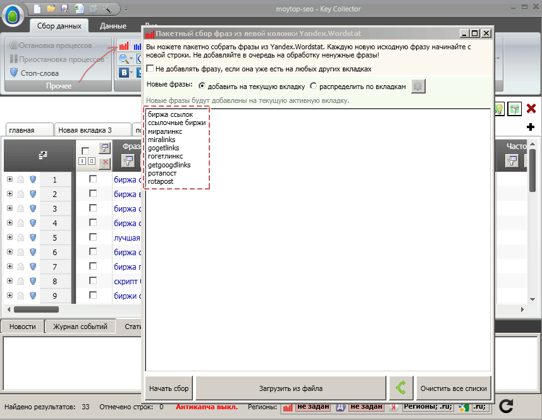Click the horizontal table scrollbar thumb
Image resolution: width=542 pixels, height=420 pixels.
pyautogui.click(x=36, y=309)
